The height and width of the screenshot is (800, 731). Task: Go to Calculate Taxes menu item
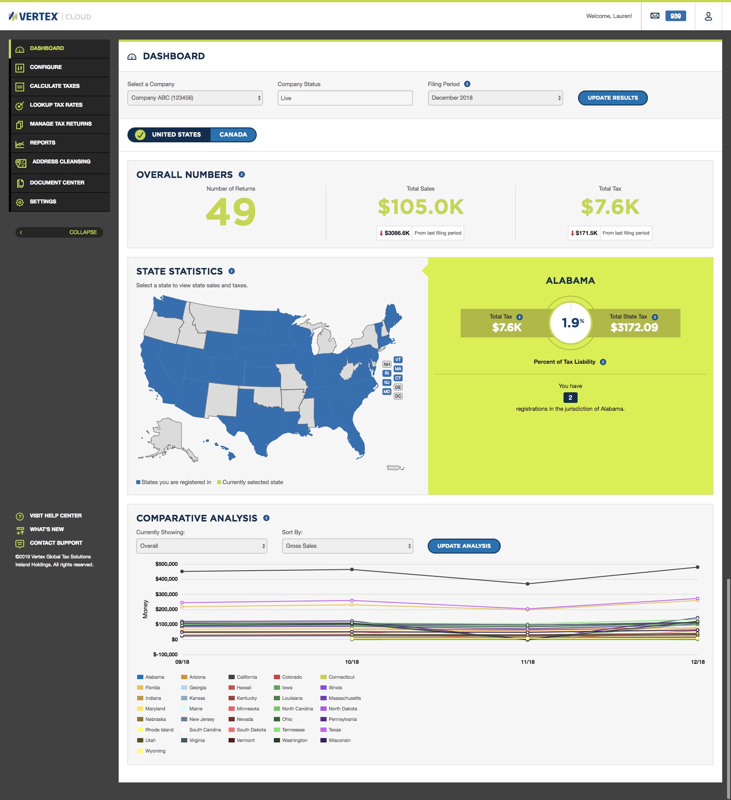coord(59,86)
